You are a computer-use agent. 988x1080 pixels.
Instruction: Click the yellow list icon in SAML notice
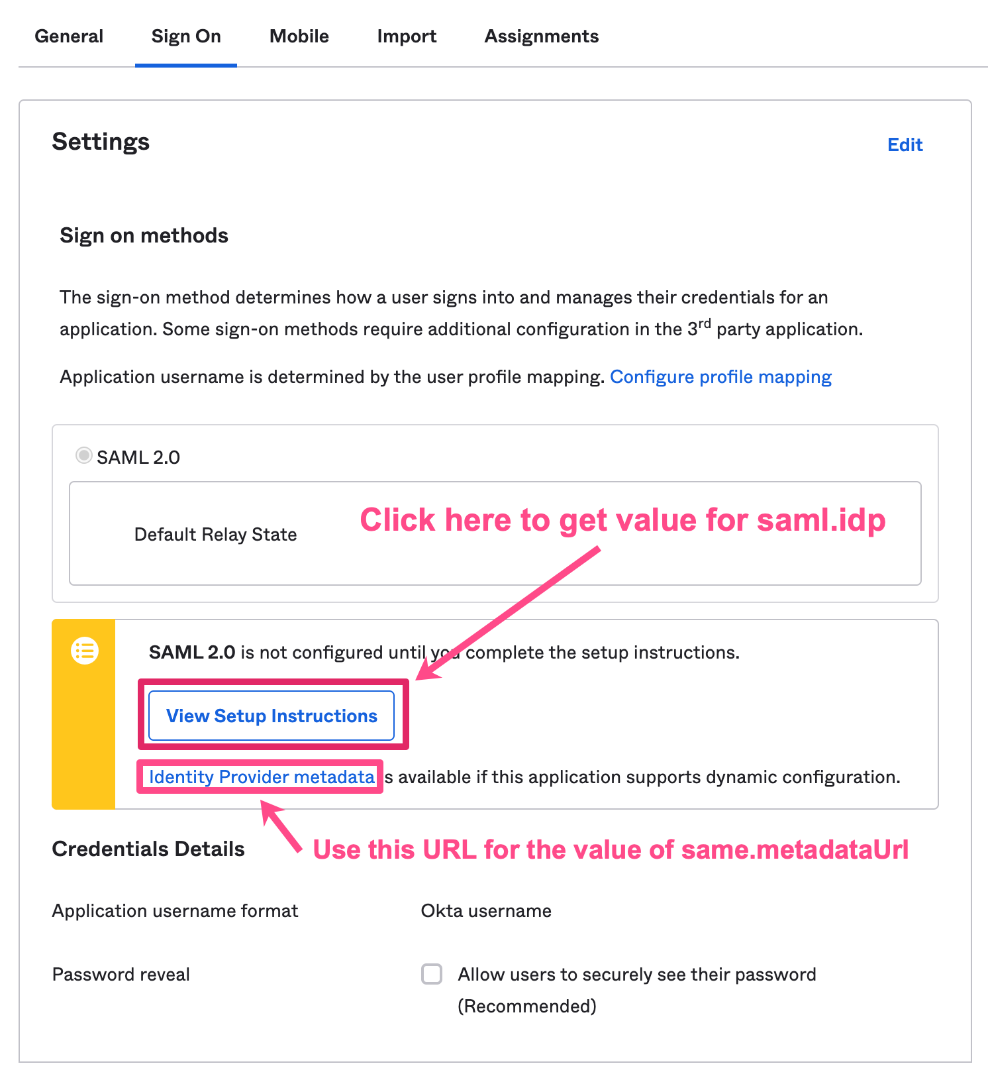85,651
